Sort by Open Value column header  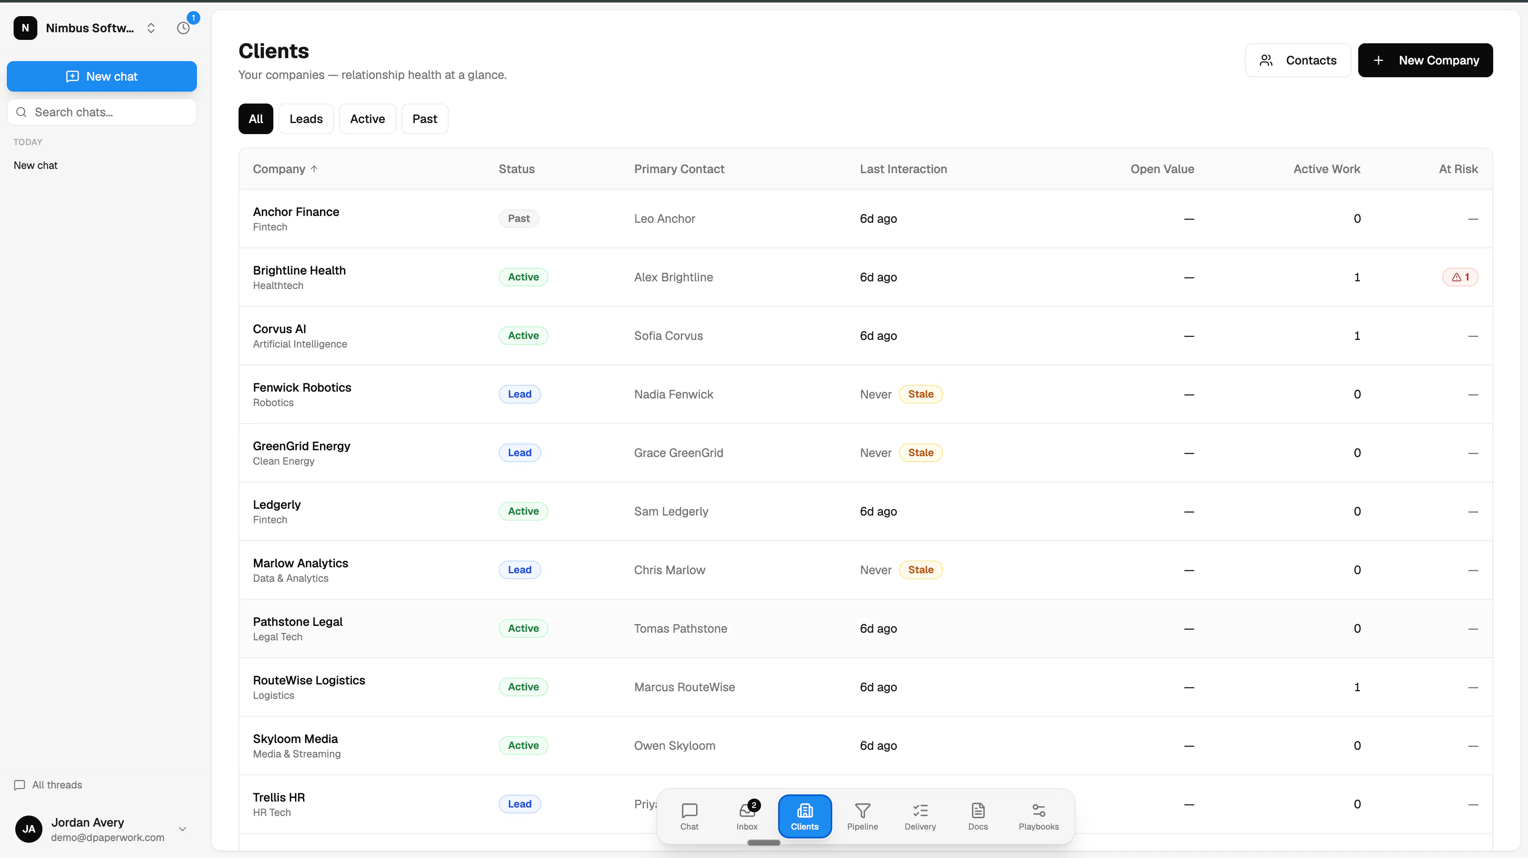point(1162,169)
